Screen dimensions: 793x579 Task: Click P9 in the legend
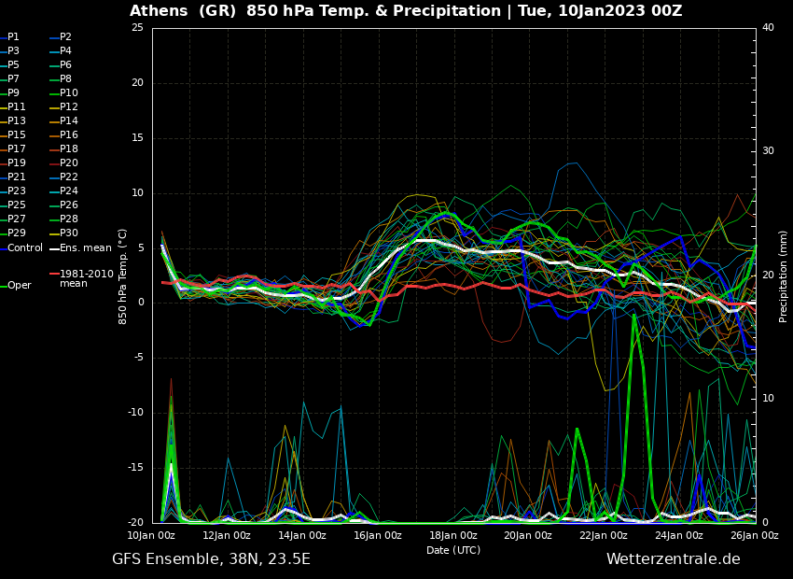pos(10,93)
